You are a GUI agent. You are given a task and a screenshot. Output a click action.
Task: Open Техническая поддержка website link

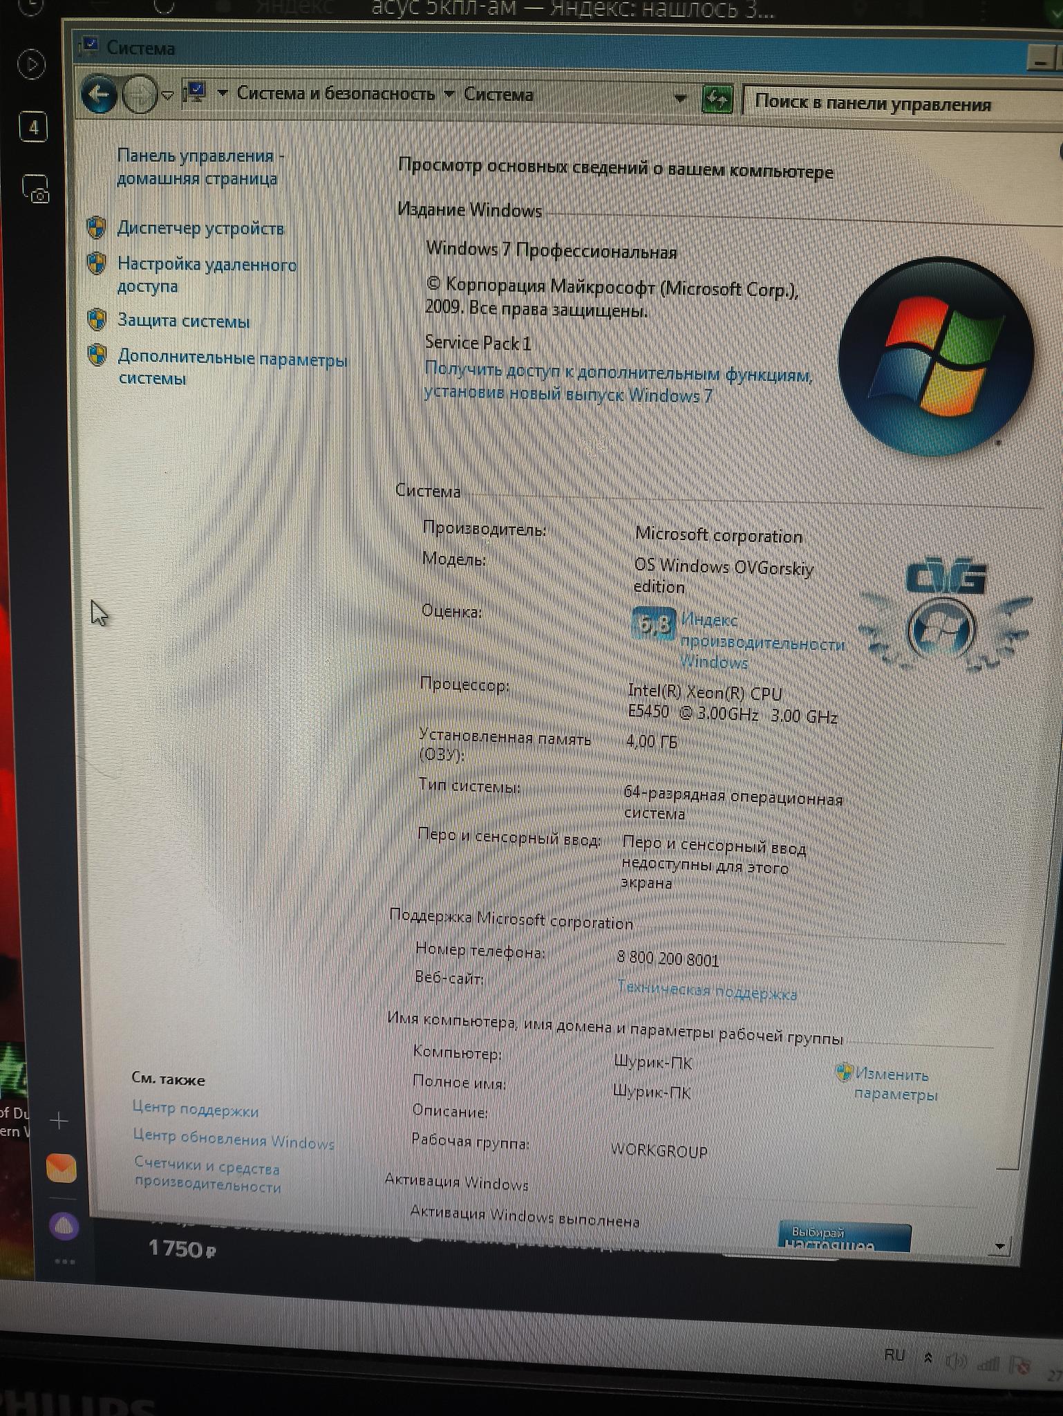pyautogui.click(x=706, y=991)
